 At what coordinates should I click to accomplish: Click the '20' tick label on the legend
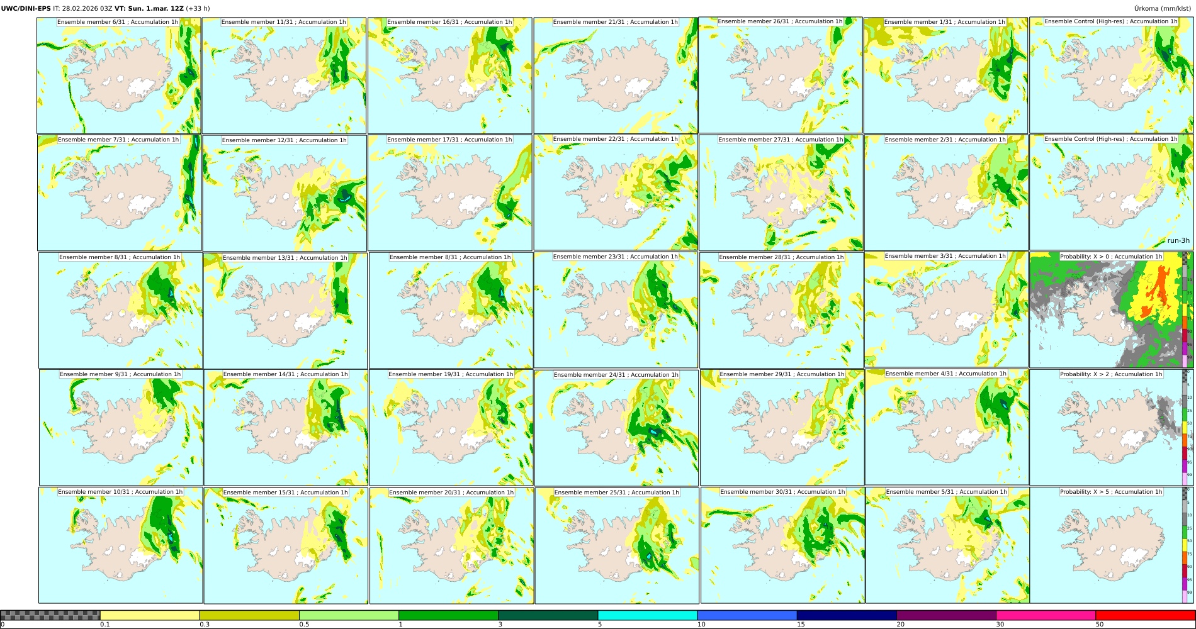(x=900, y=625)
